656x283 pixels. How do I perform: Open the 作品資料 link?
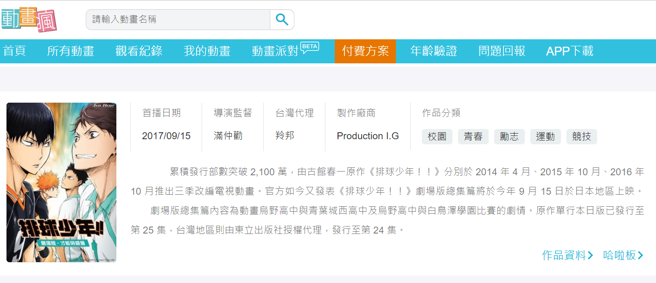tap(568, 255)
